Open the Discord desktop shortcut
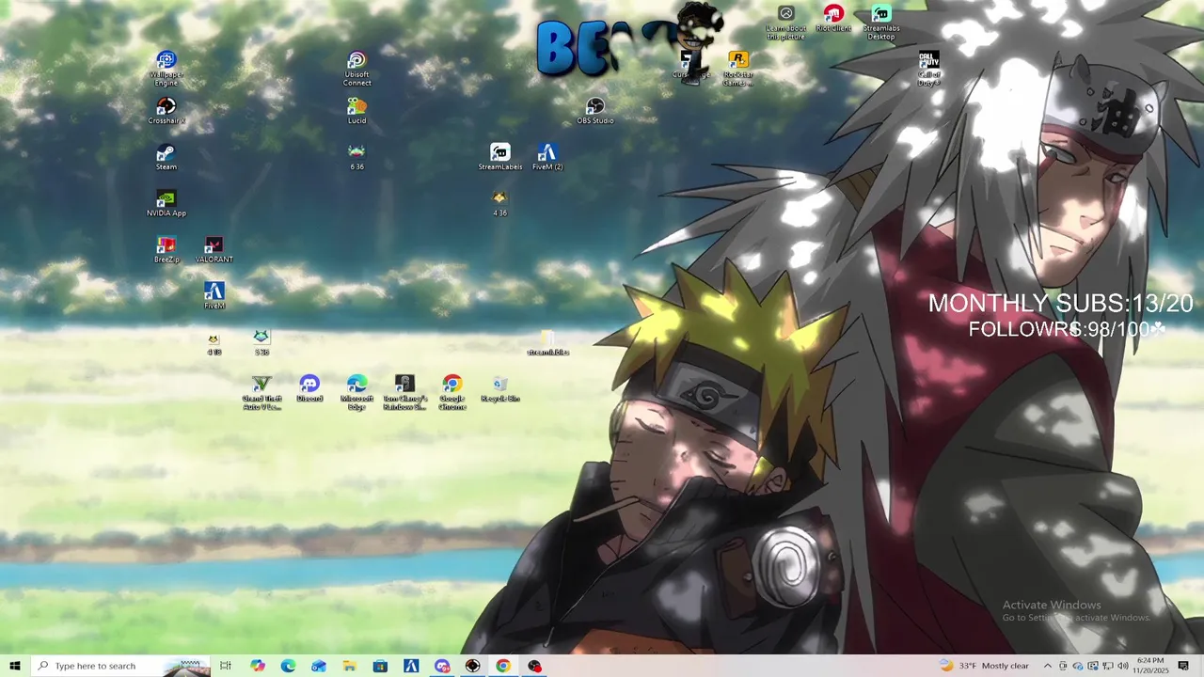Viewport: 1204px width, 677px height. click(309, 388)
